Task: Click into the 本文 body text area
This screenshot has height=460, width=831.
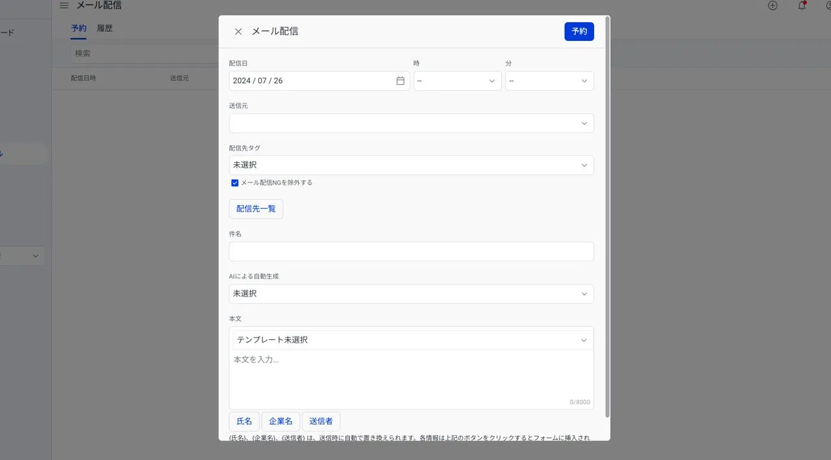Action: 411,379
